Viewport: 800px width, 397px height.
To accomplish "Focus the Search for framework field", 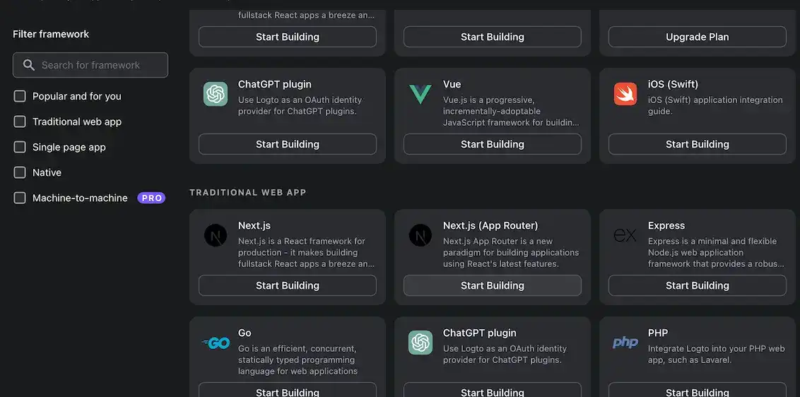I will click(x=99, y=65).
